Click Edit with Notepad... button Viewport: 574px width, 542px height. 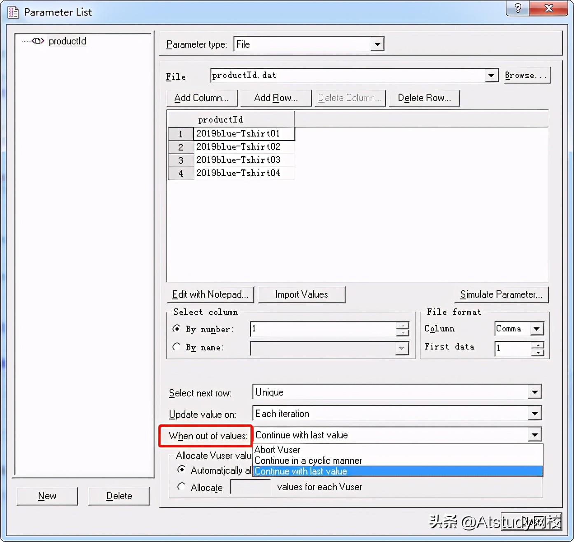pyautogui.click(x=210, y=294)
